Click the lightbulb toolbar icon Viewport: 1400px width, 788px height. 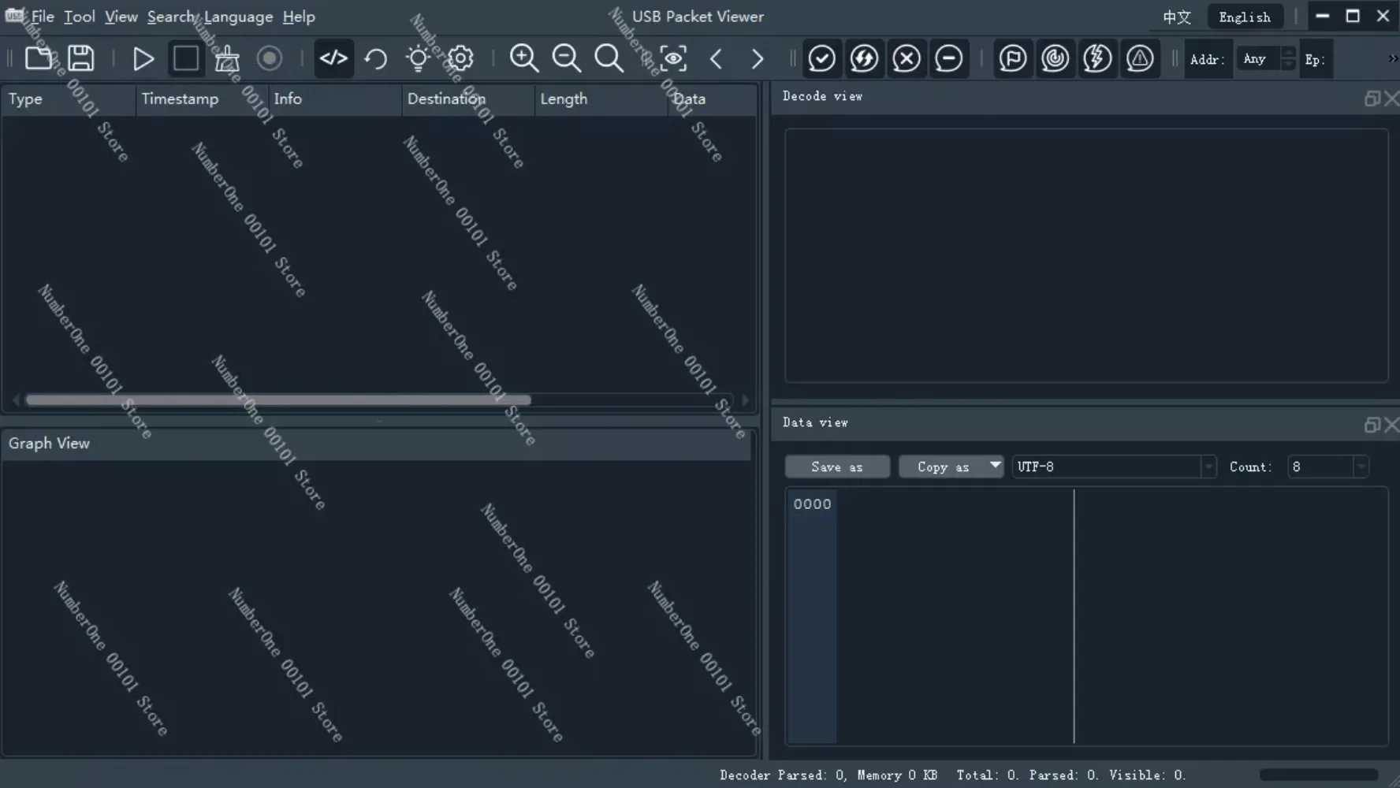click(418, 58)
